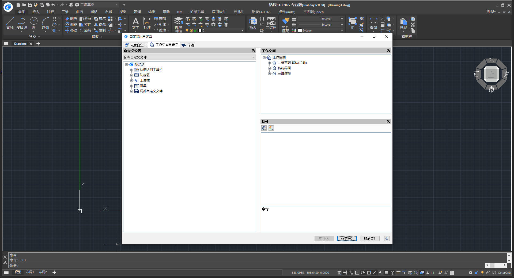Toggle transparency display in status bar
The width and height of the screenshot is (514, 278).
point(387,273)
